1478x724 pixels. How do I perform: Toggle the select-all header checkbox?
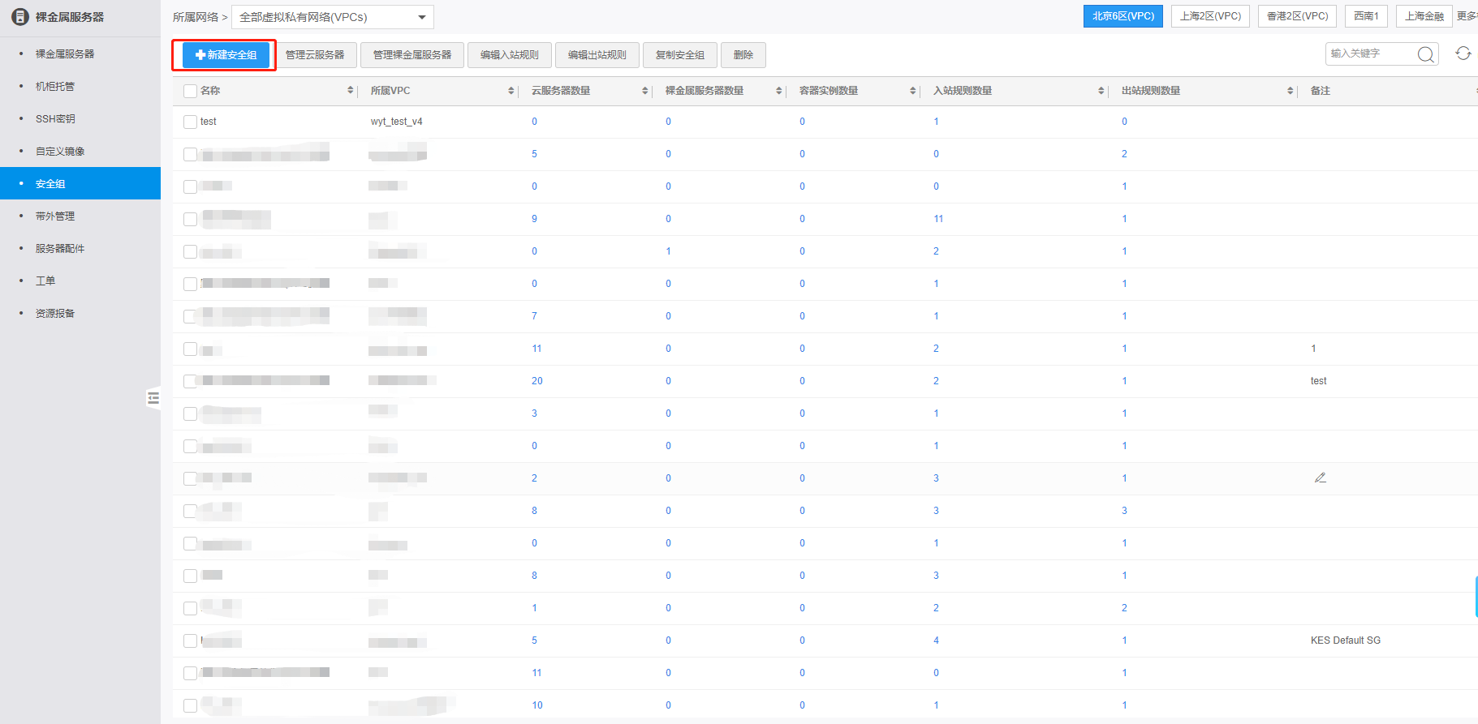pos(190,91)
